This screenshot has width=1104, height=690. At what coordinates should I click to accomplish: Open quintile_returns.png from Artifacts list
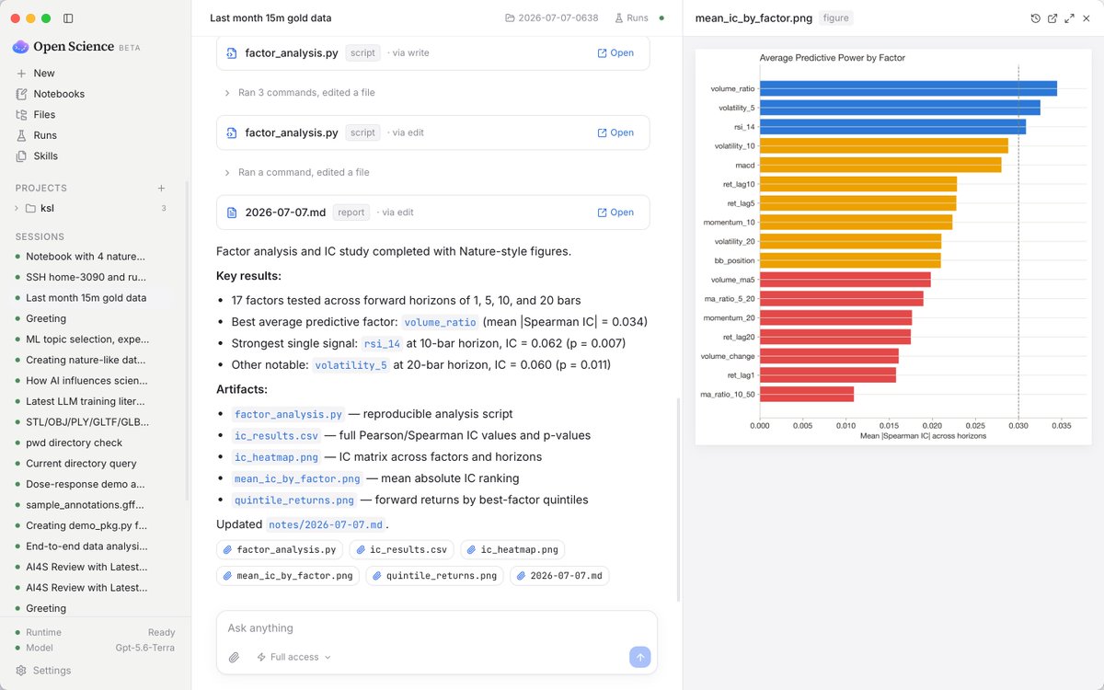294,500
